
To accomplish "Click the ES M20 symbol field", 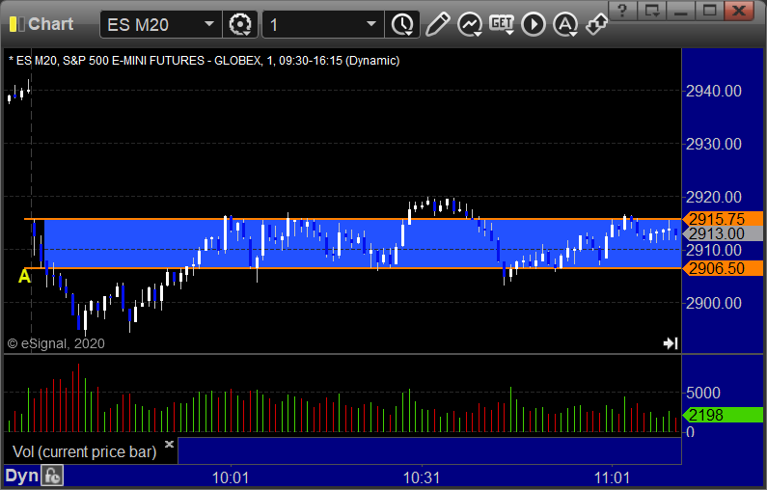I will point(159,24).
